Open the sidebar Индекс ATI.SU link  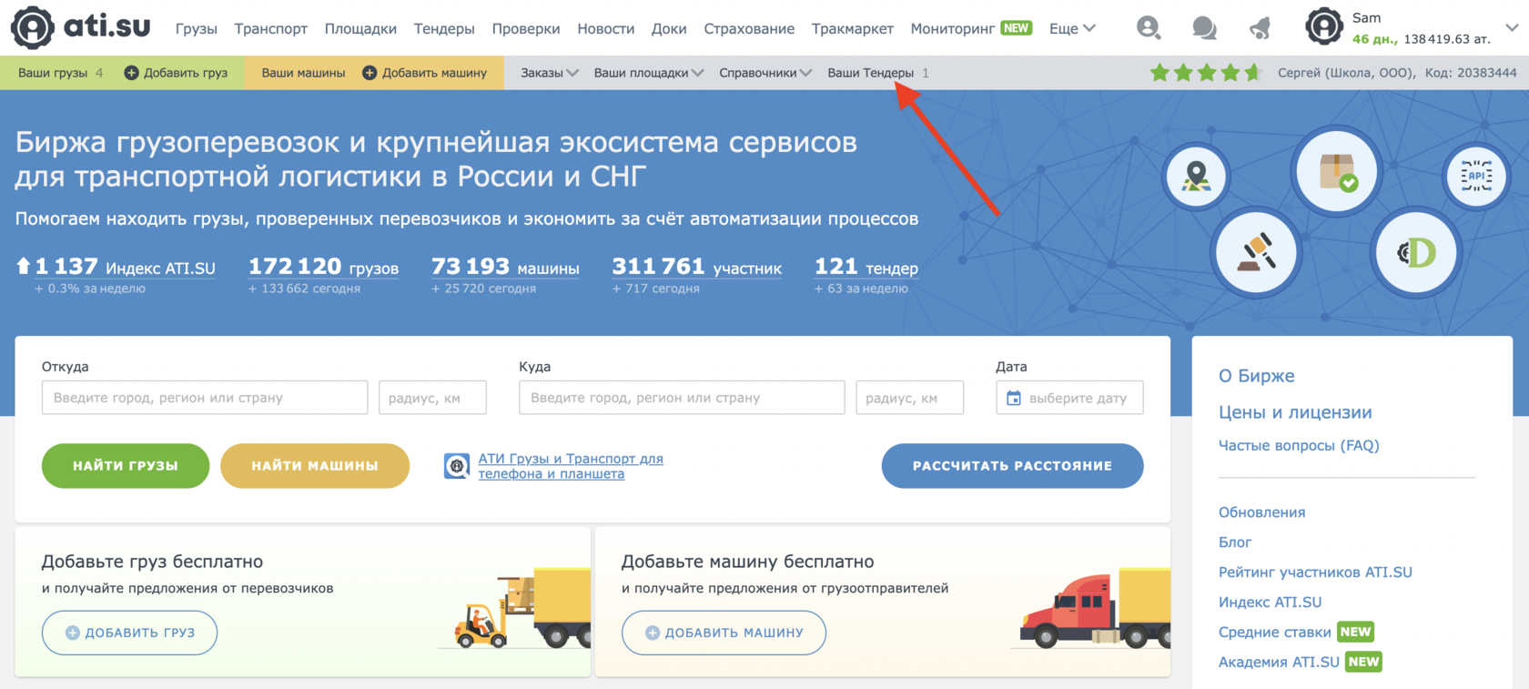1270,603
